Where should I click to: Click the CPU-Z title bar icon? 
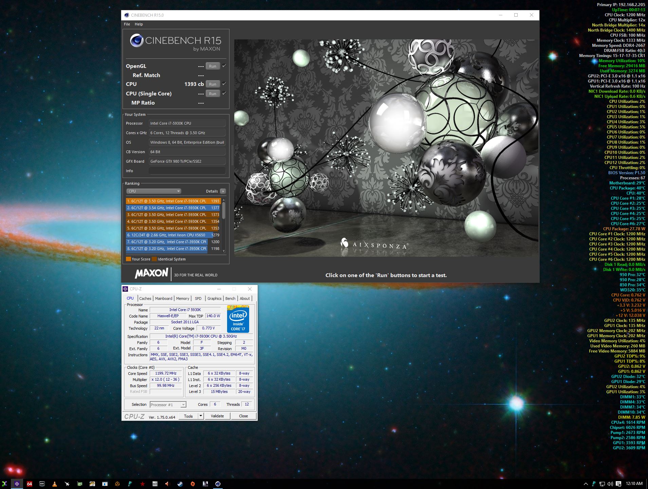[125, 289]
